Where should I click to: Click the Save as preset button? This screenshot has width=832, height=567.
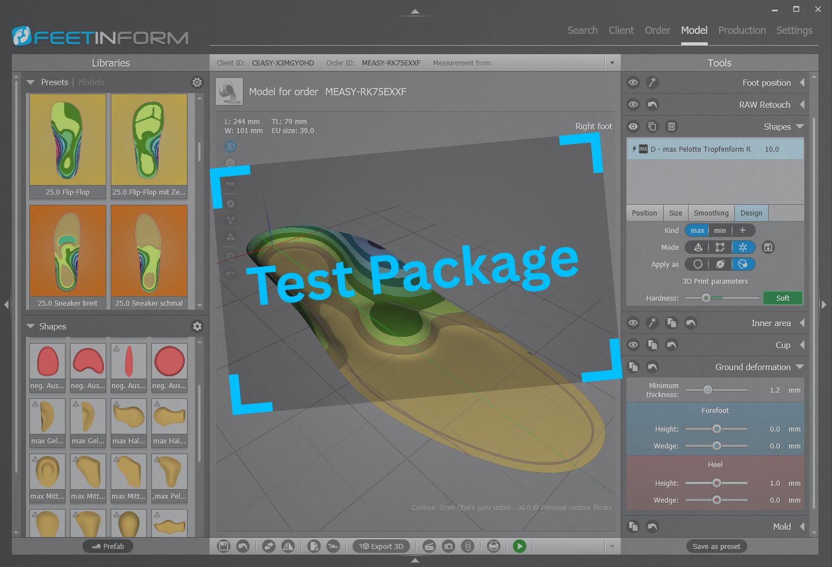(x=716, y=546)
